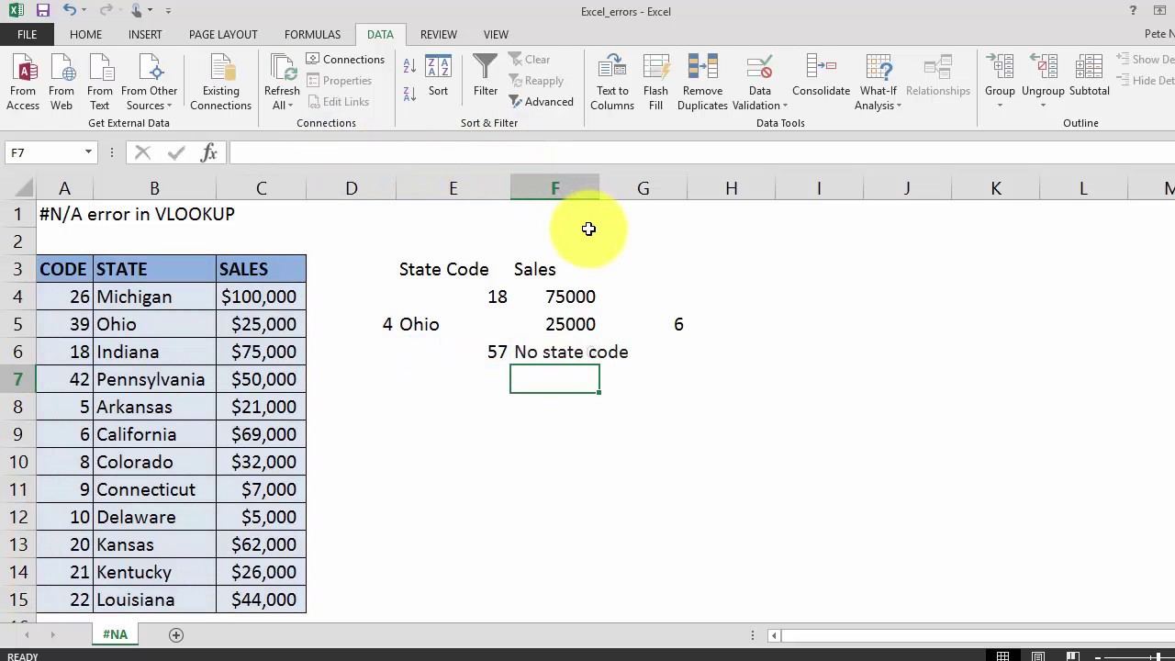1175x661 pixels.
Task: Click the From Text import icon
Action: click(100, 83)
